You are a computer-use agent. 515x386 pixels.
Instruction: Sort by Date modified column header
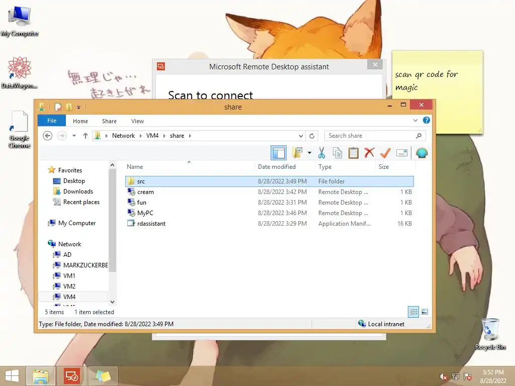(x=285, y=167)
